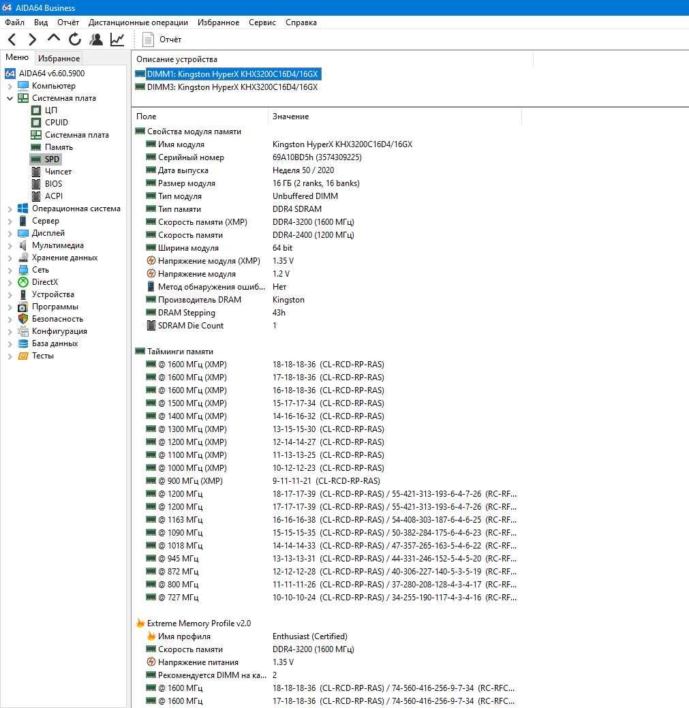Click the Сервер tower icon
The height and width of the screenshot is (708, 689).
(23, 221)
